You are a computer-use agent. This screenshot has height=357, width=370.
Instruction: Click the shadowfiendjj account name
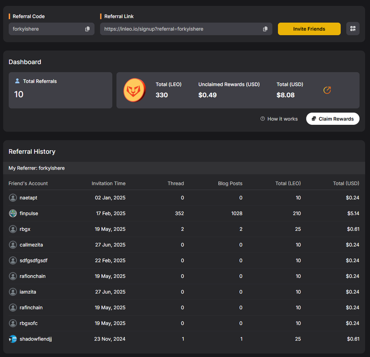point(36,339)
